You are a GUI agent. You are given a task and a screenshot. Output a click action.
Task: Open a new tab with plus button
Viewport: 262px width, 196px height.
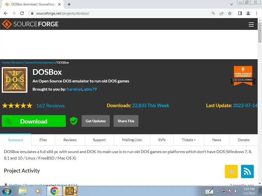click(x=69, y=5)
